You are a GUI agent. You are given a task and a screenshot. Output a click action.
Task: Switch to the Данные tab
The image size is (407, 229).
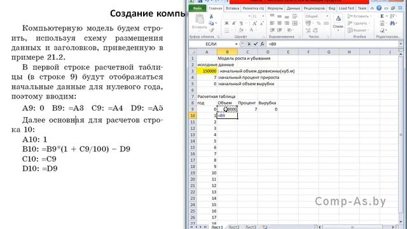[x=293, y=8]
